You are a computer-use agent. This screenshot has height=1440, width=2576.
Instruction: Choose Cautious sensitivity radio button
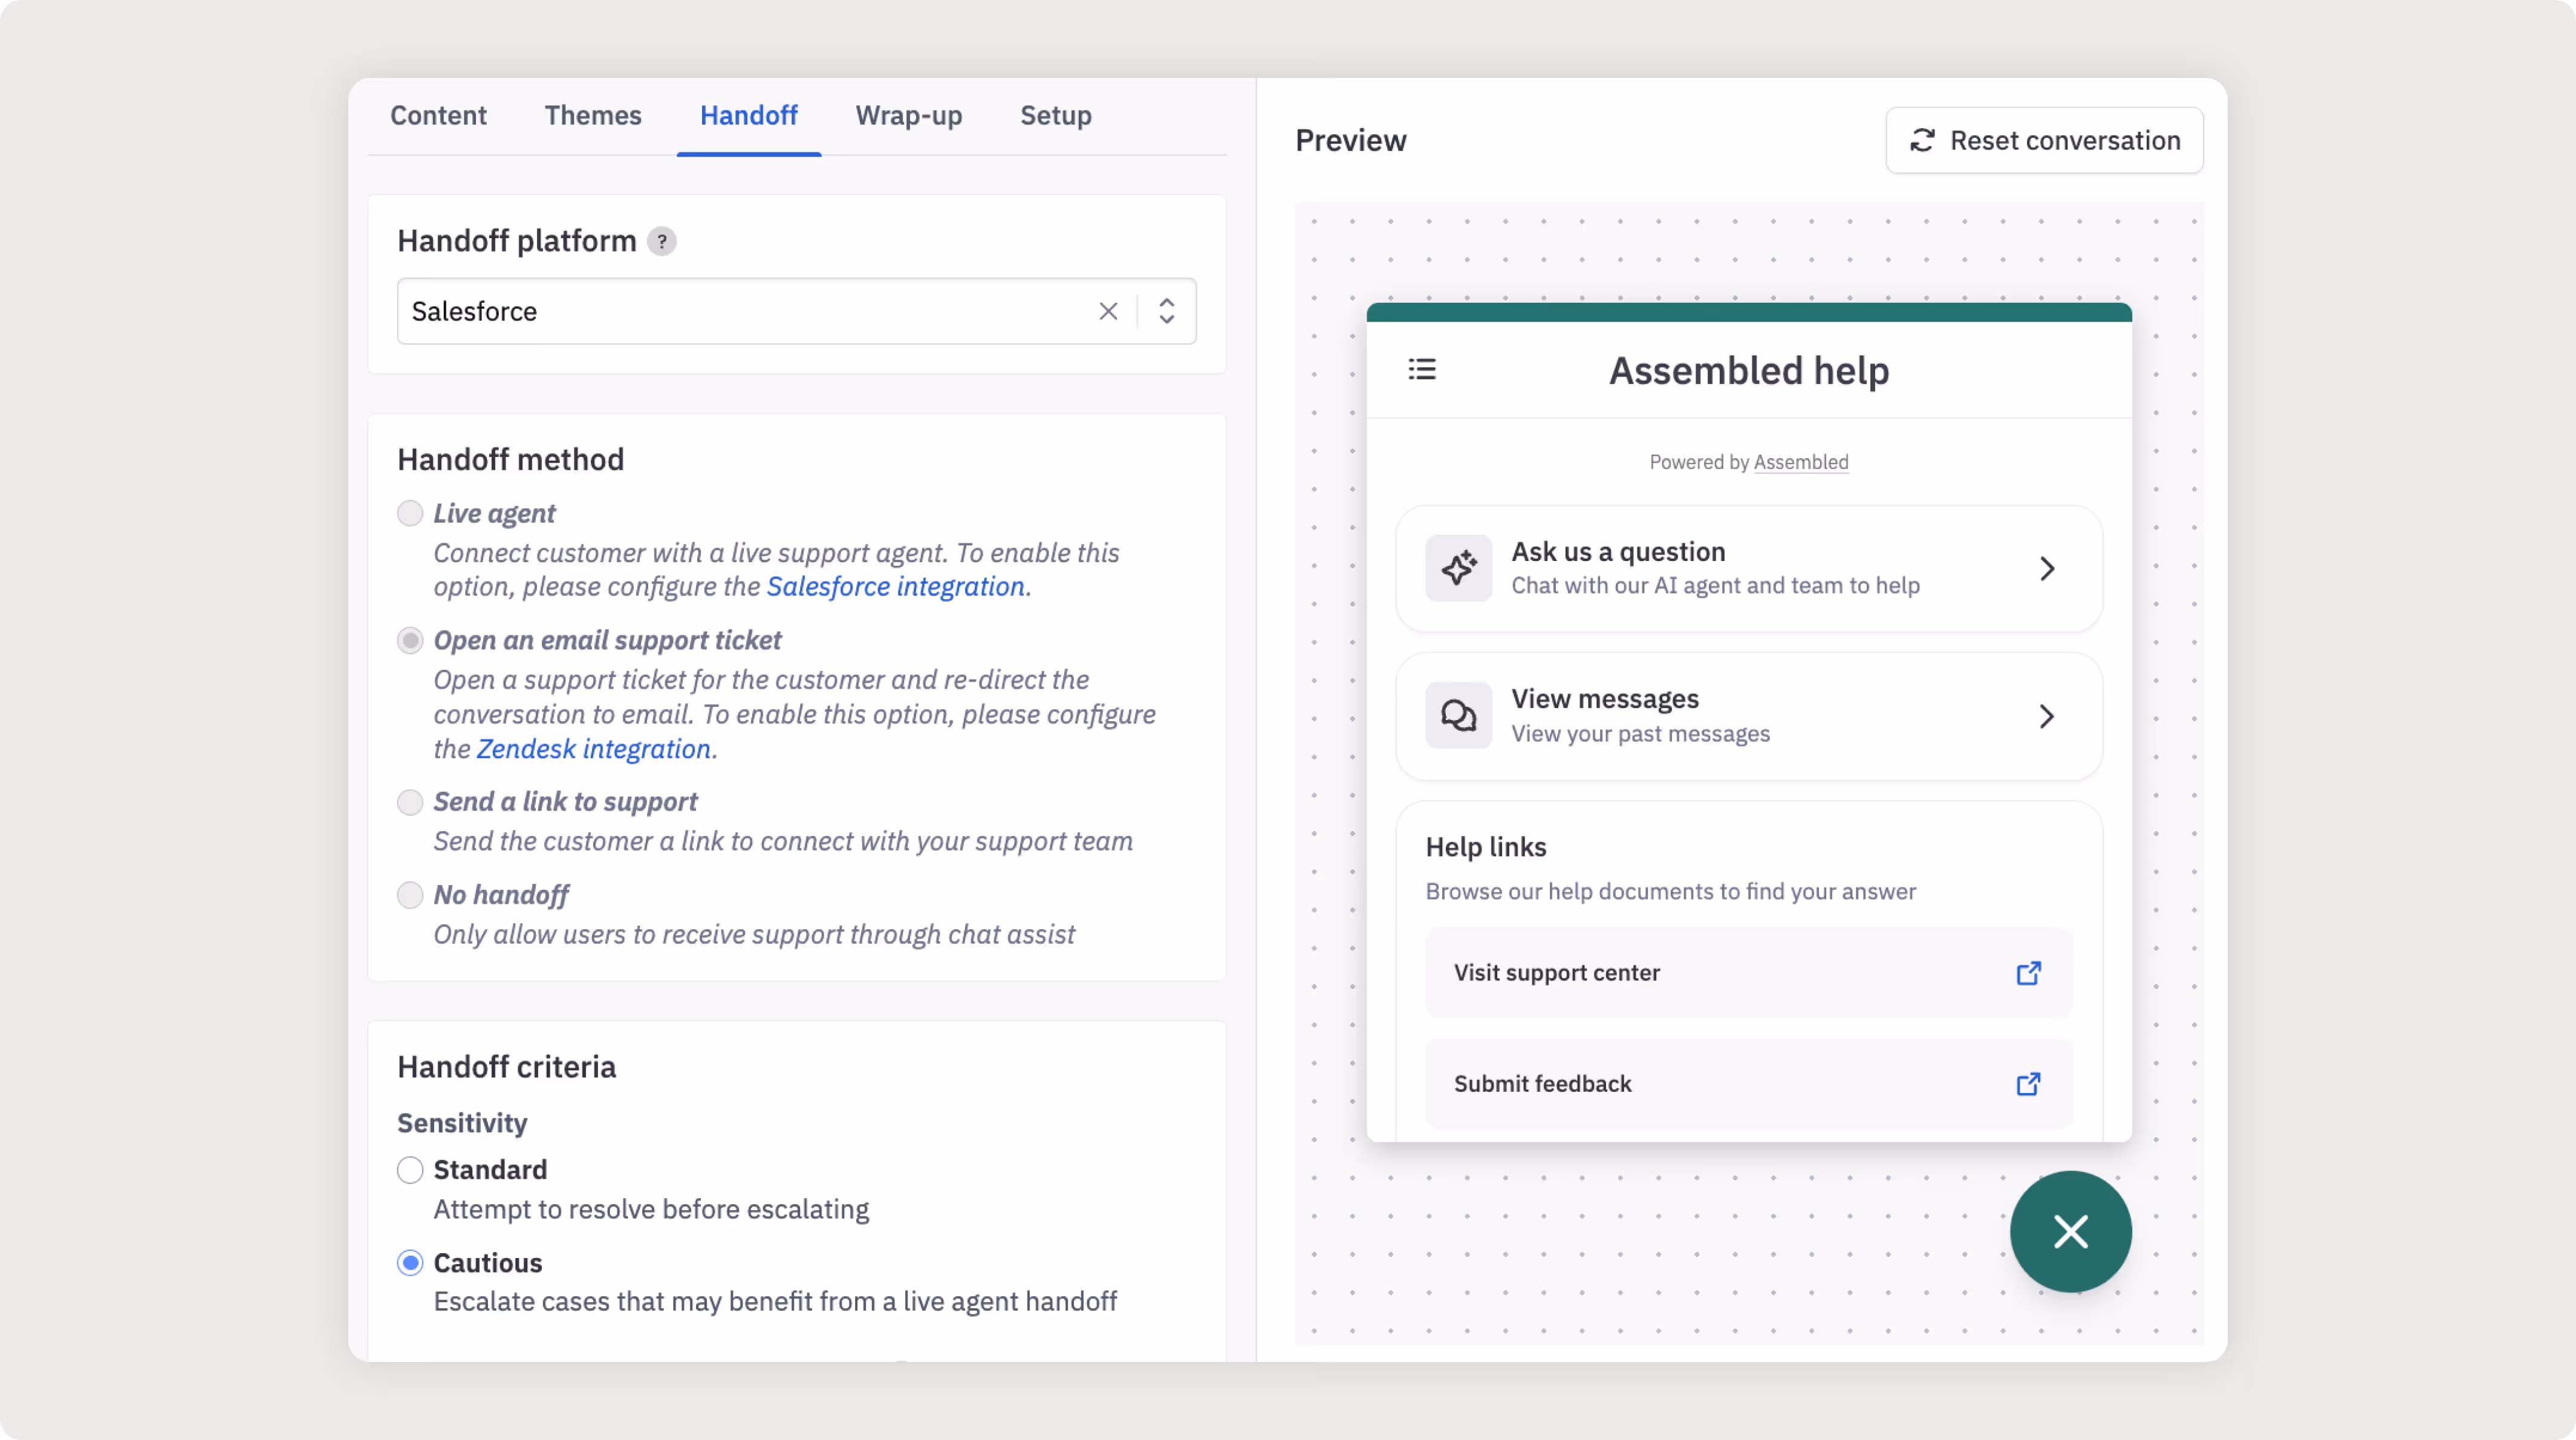410,1263
